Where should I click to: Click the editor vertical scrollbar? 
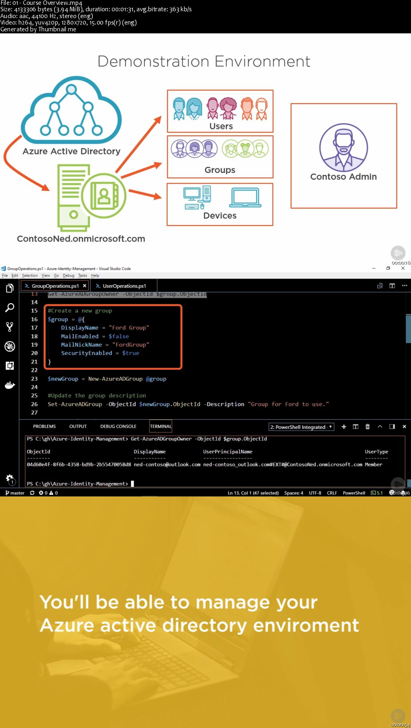408,329
